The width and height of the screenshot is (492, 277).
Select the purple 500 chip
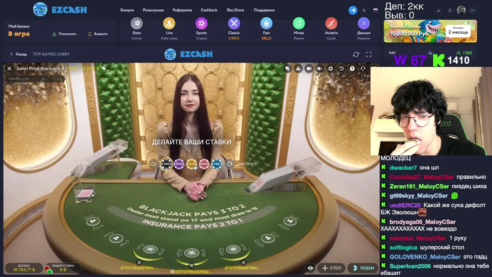[179, 164]
